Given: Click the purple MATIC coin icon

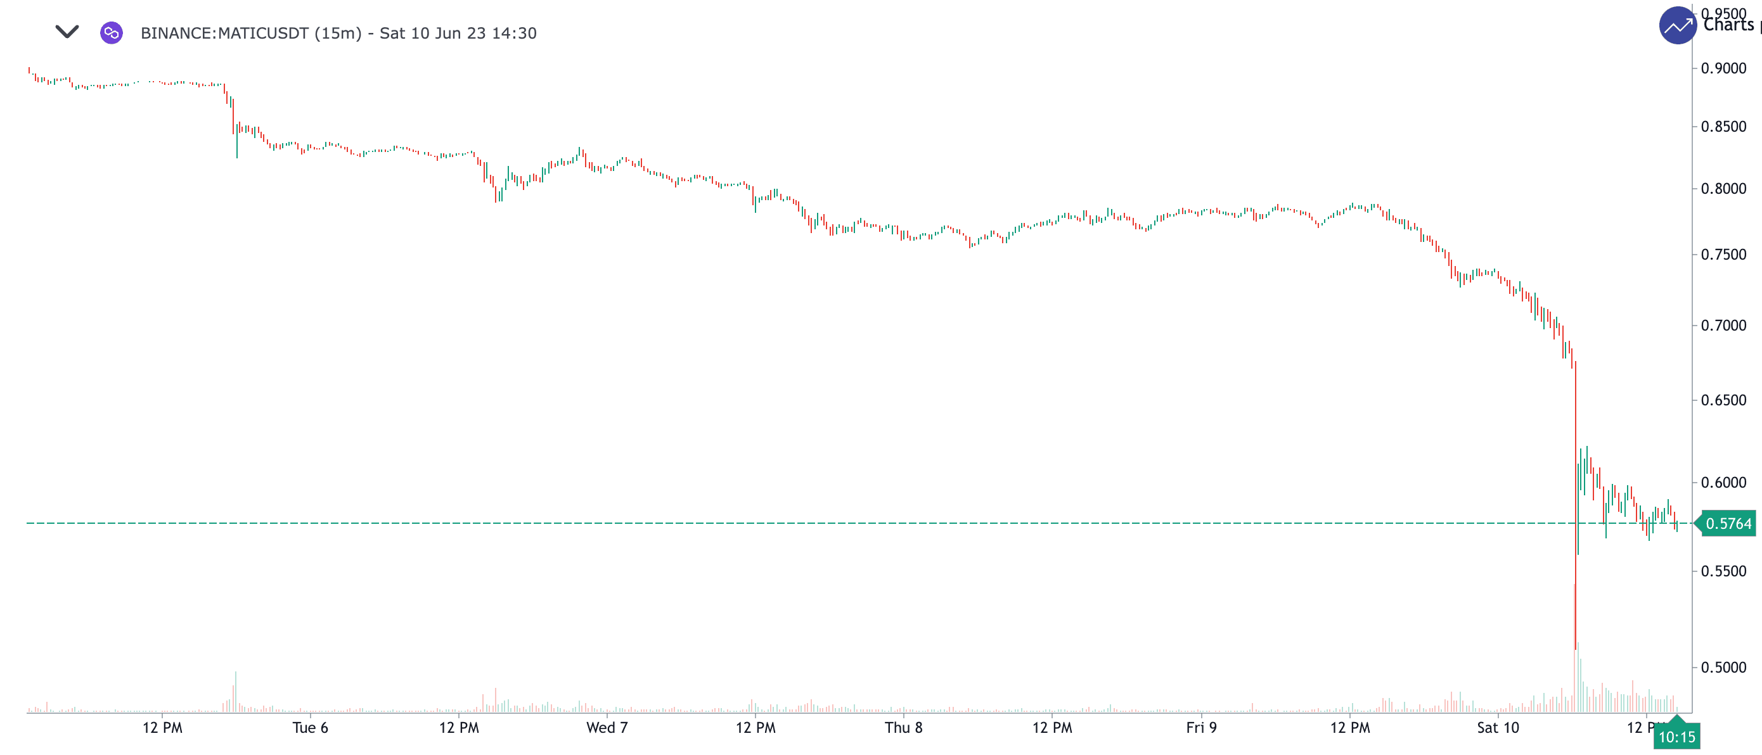Looking at the screenshot, I should coord(112,33).
